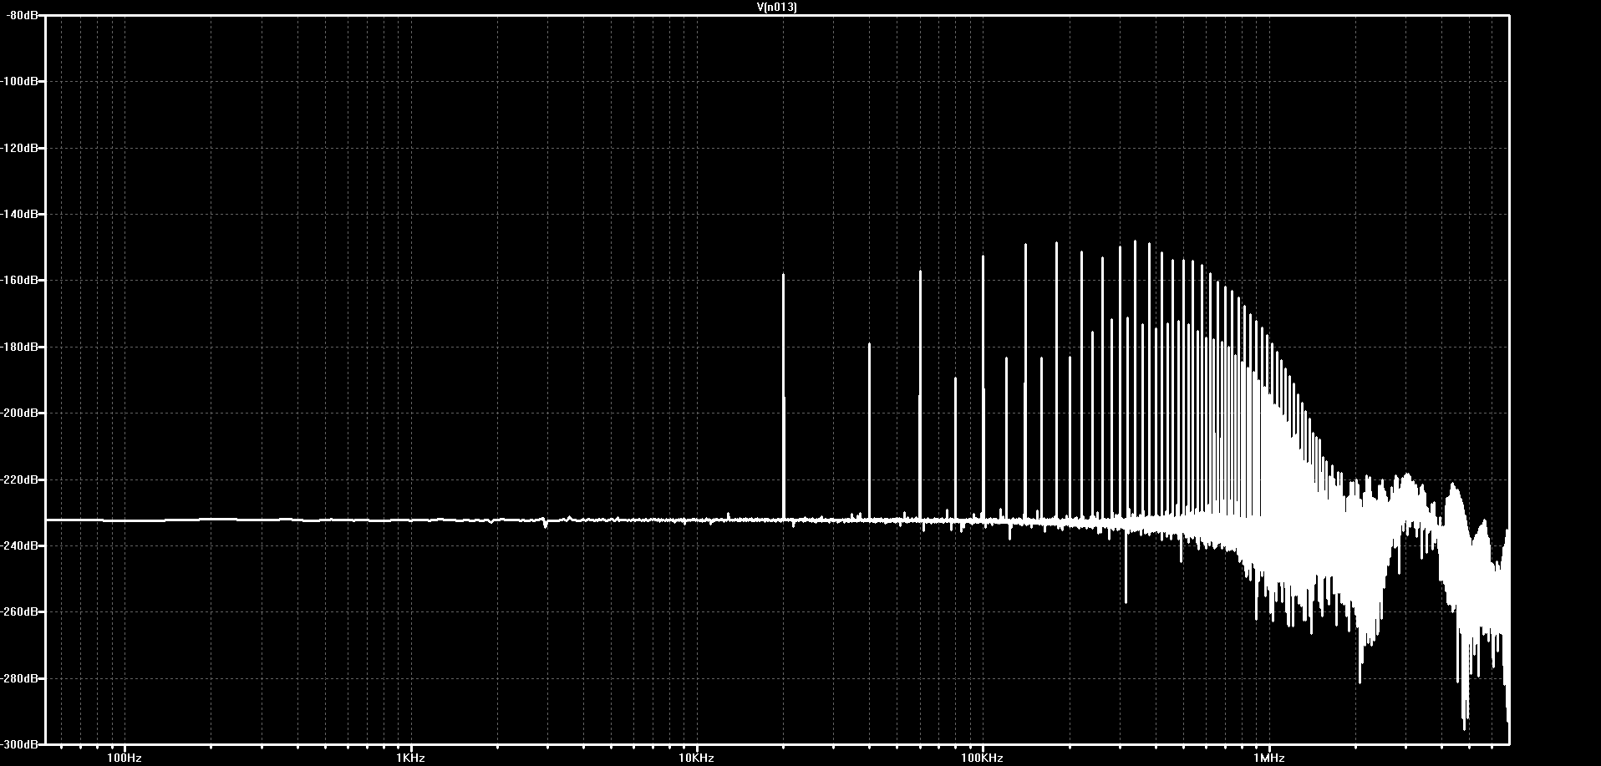
Task: Select the -220dB vertical axis label
Action: coord(19,479)
